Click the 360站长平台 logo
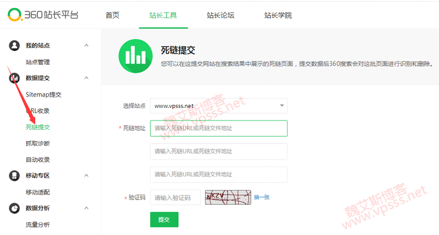 pyautogui.click(x=43, y=15)
